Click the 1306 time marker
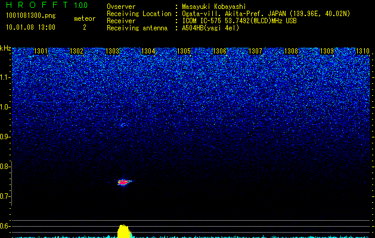This screenshot has width=375, height=238. click(x=219, y=51)
